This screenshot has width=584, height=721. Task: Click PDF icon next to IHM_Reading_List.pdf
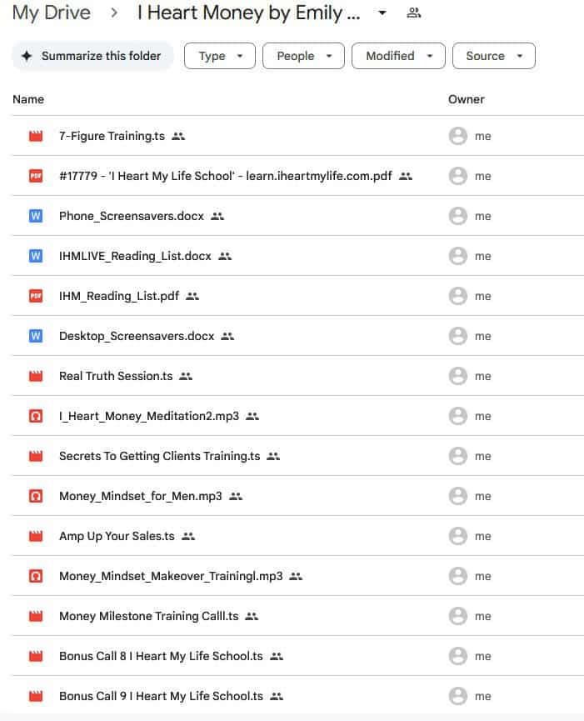coord(36,296)
